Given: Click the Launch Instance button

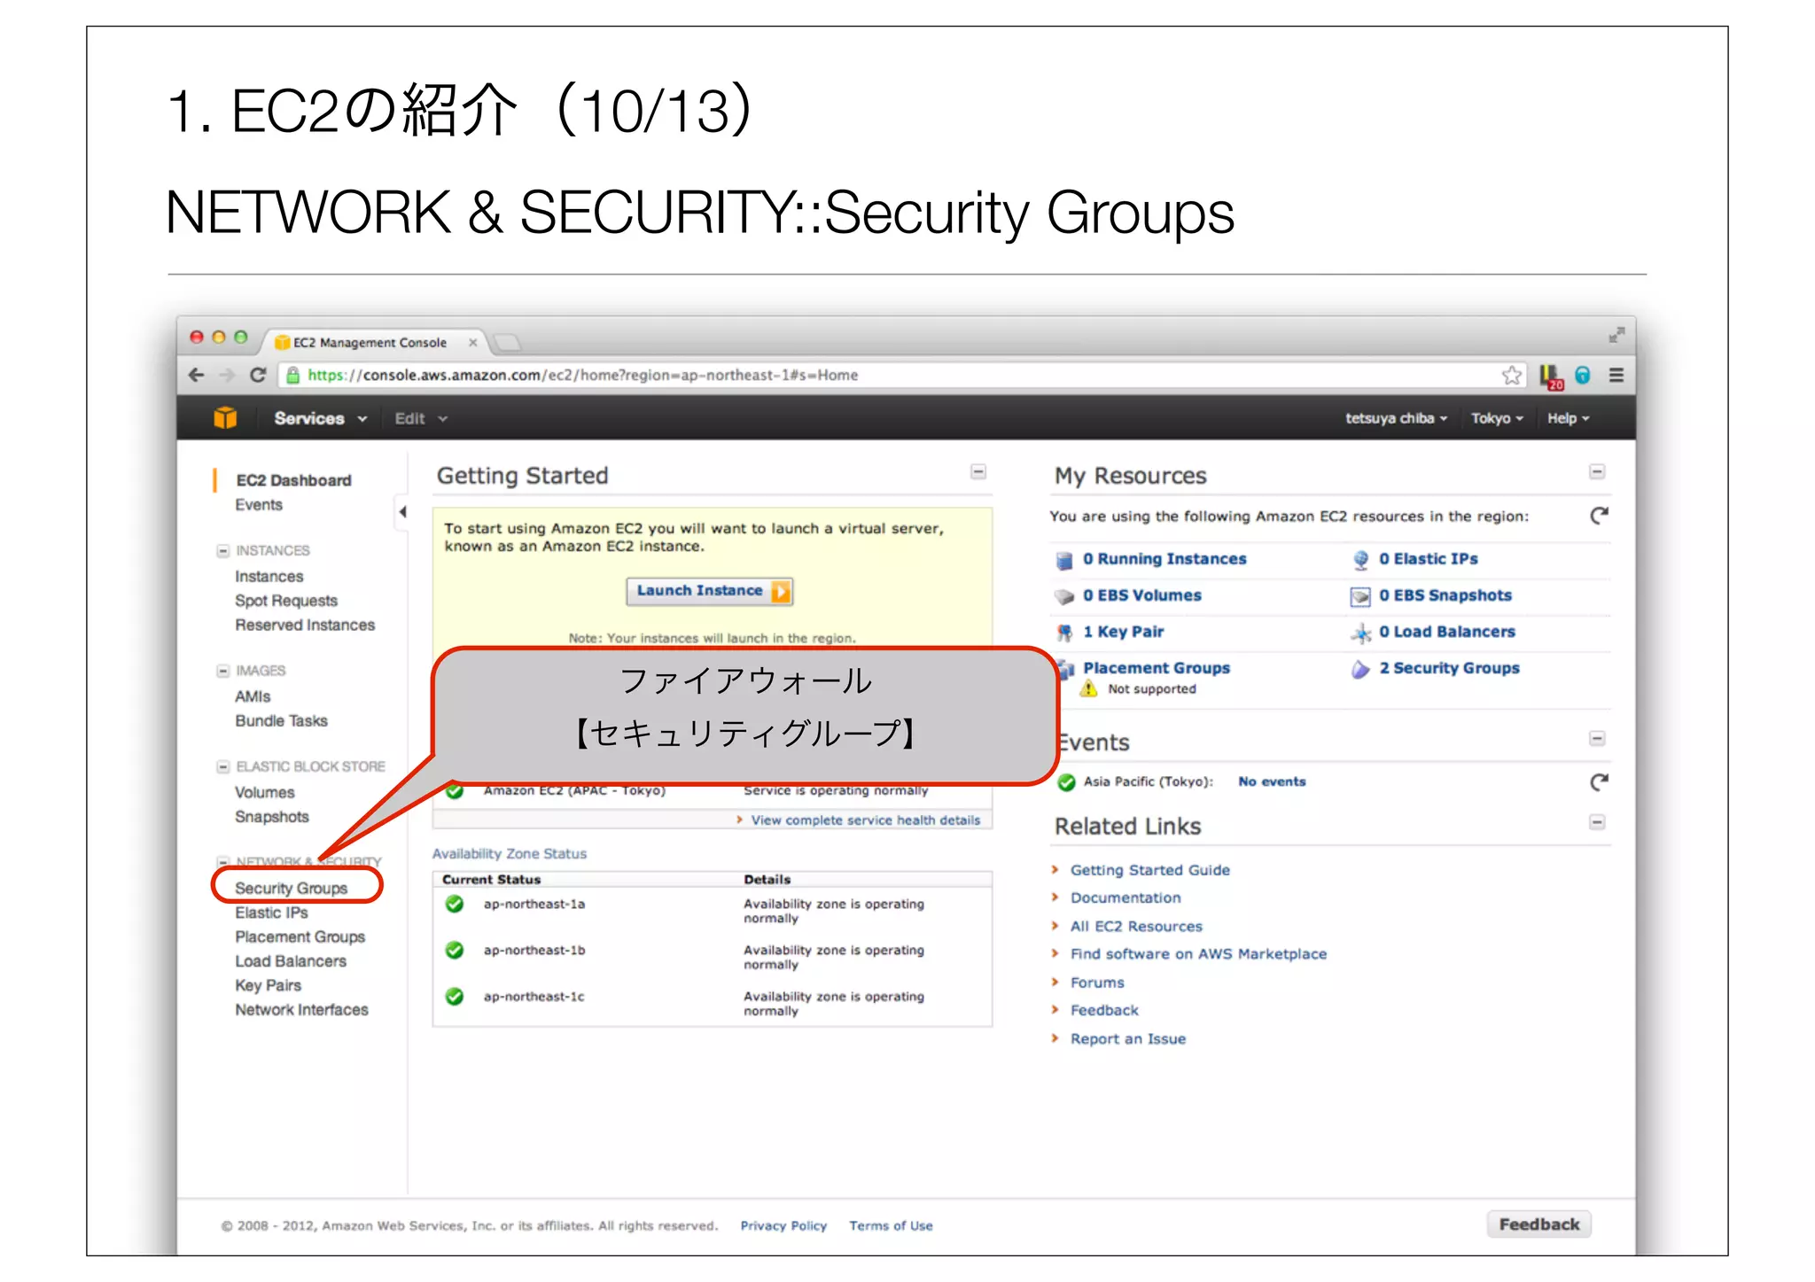Looking at the screenshot, I should 710,591.
